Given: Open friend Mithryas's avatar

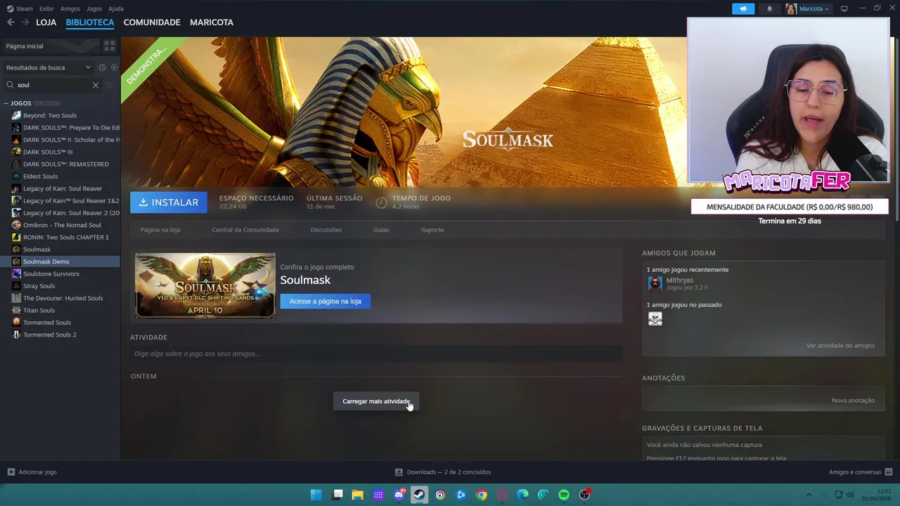Looking at the screenshot, I should click(655, 283).
